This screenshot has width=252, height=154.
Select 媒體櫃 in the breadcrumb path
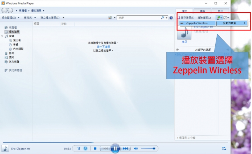tap(23, 10)
